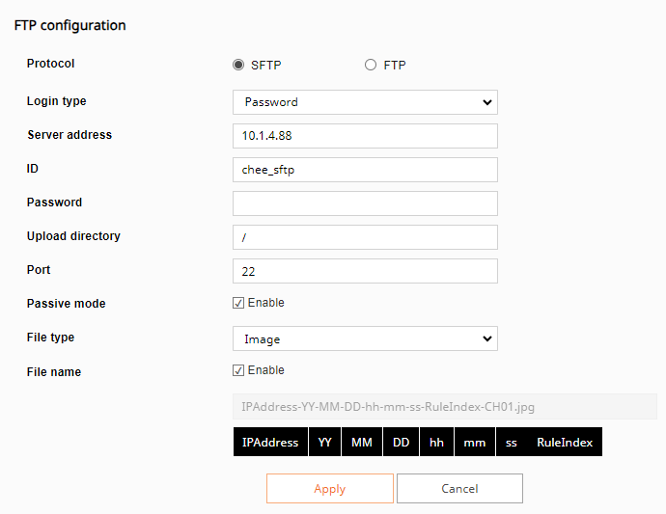Click the Upload directory input field
The image size is (666, 514).
(x=365, y=237)
